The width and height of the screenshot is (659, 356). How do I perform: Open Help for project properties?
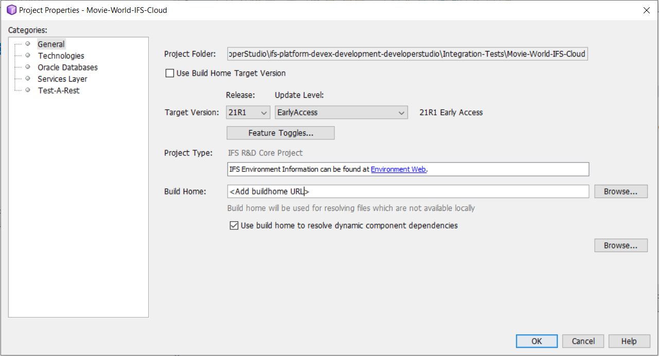point(629,341)
